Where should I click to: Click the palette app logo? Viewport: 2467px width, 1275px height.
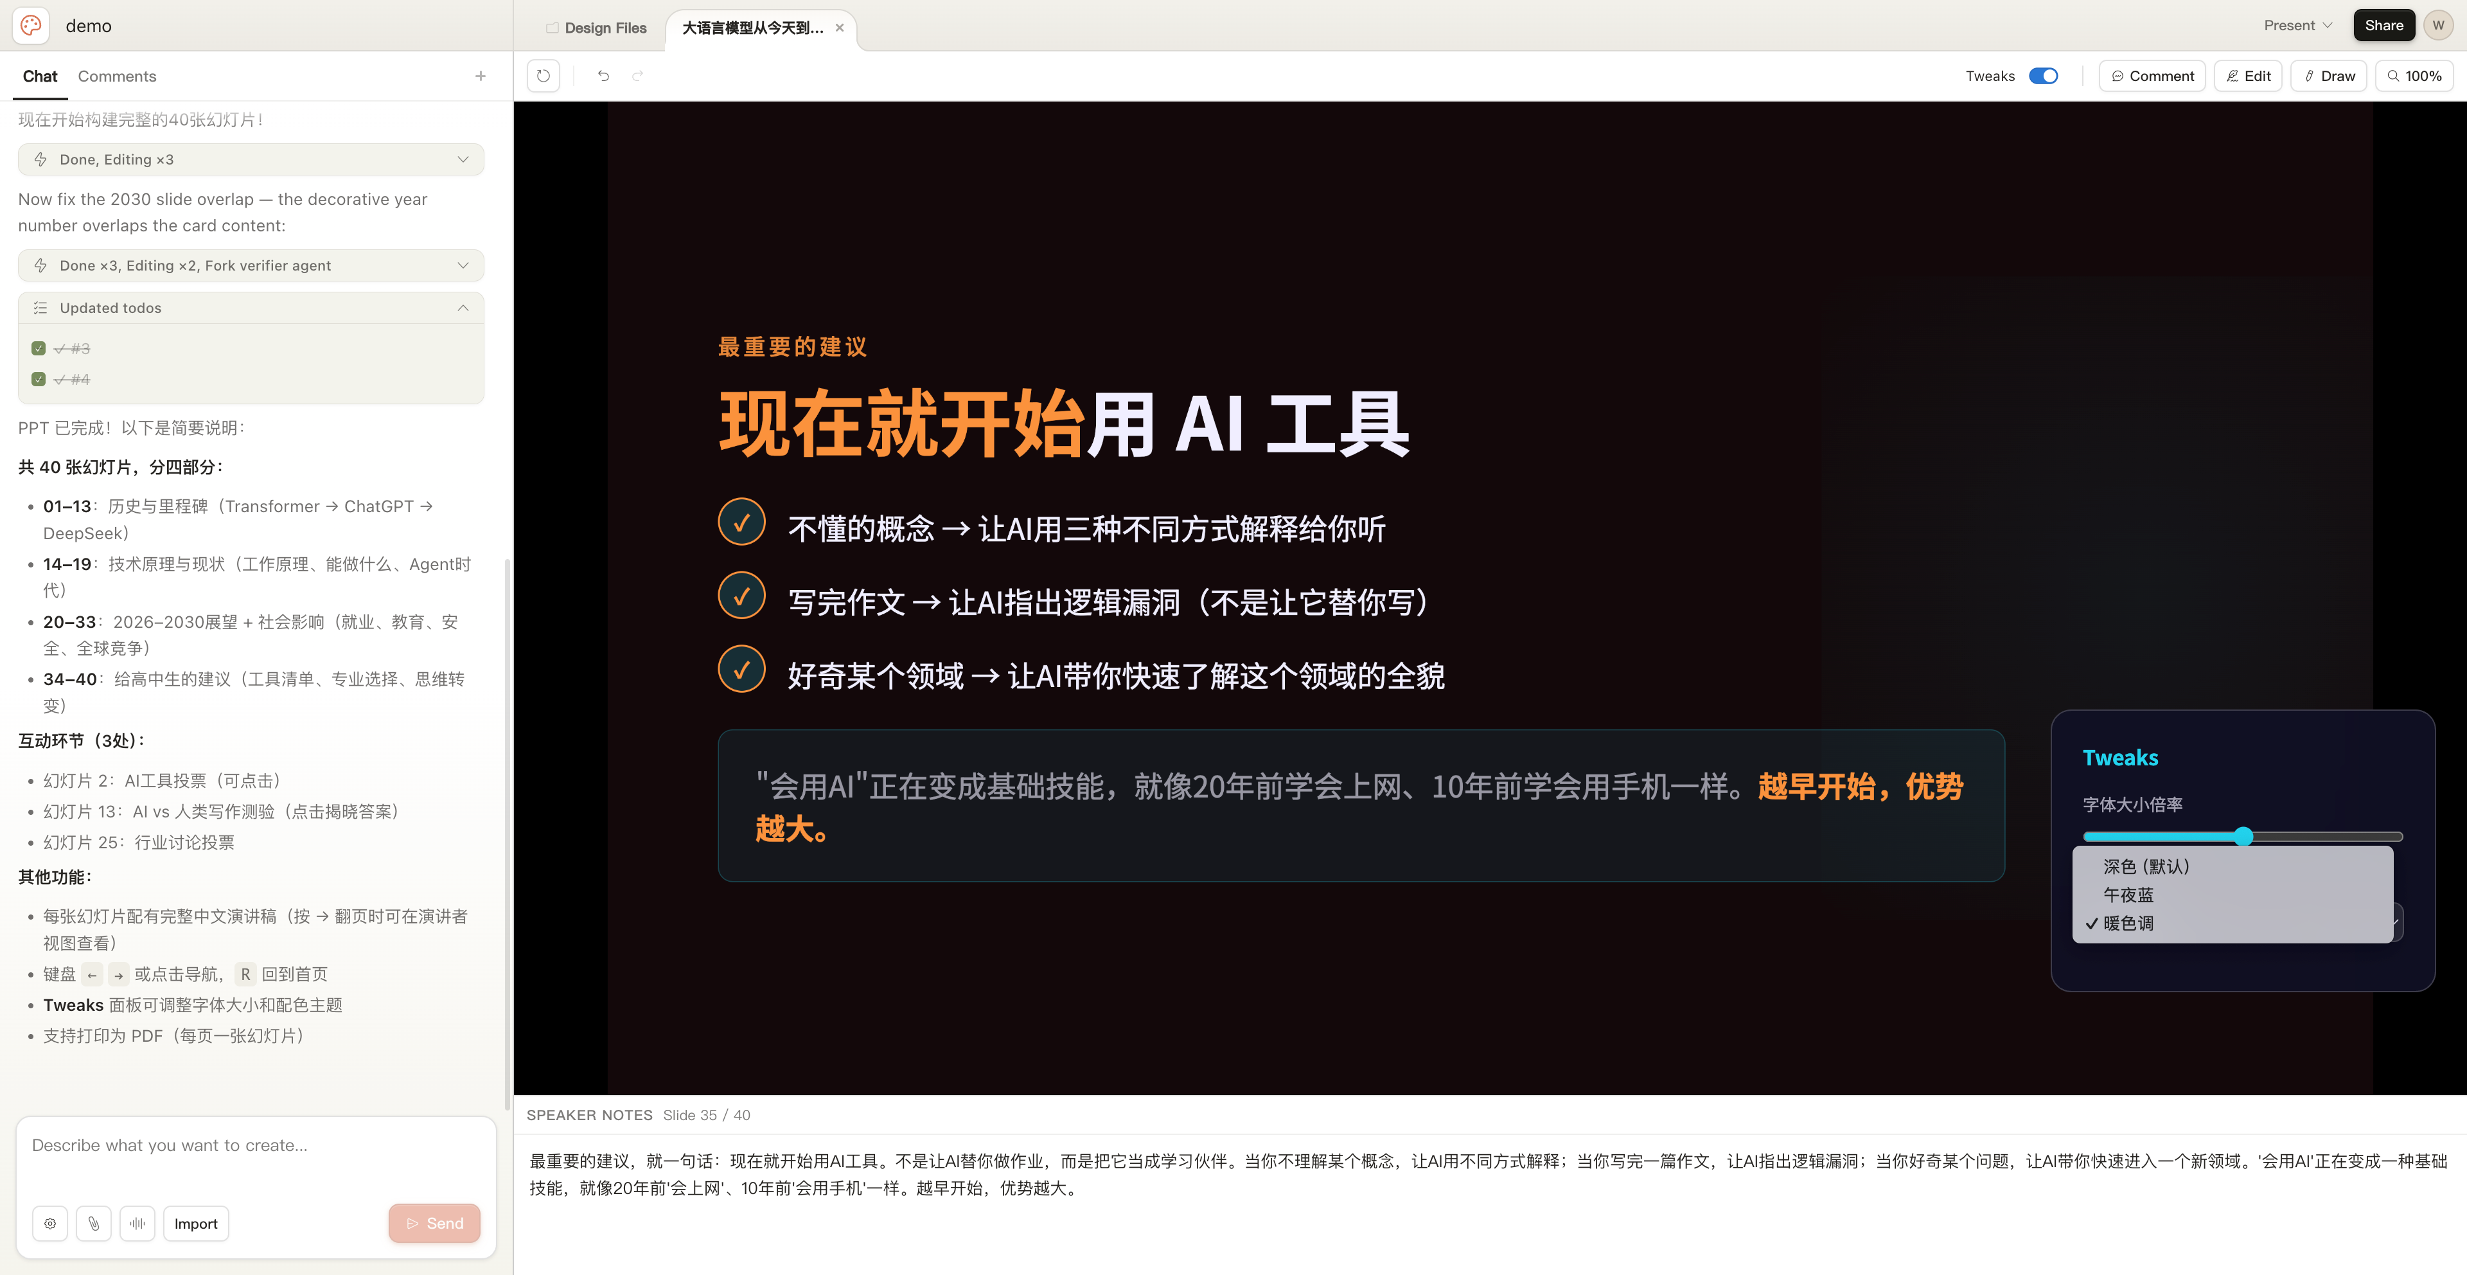pos(31,26)
